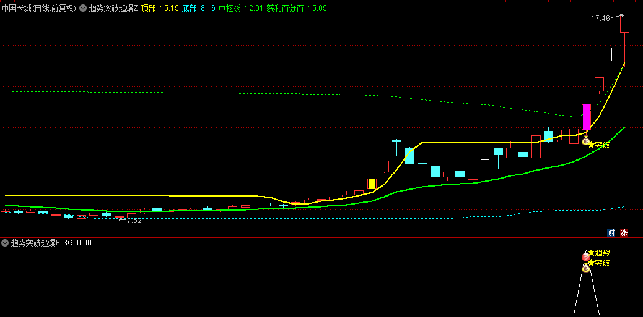Select the white T-shaped candlestick

pyautogui.click(x=611, y=54)
